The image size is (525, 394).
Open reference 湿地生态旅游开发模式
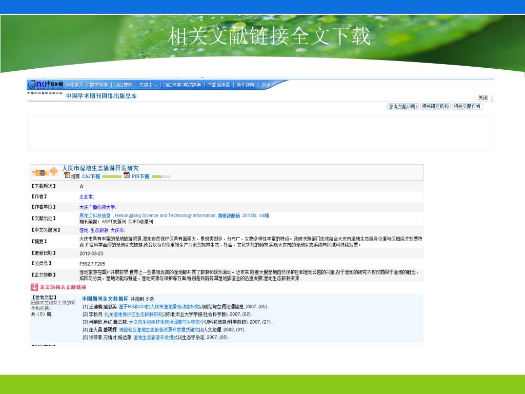155,338
